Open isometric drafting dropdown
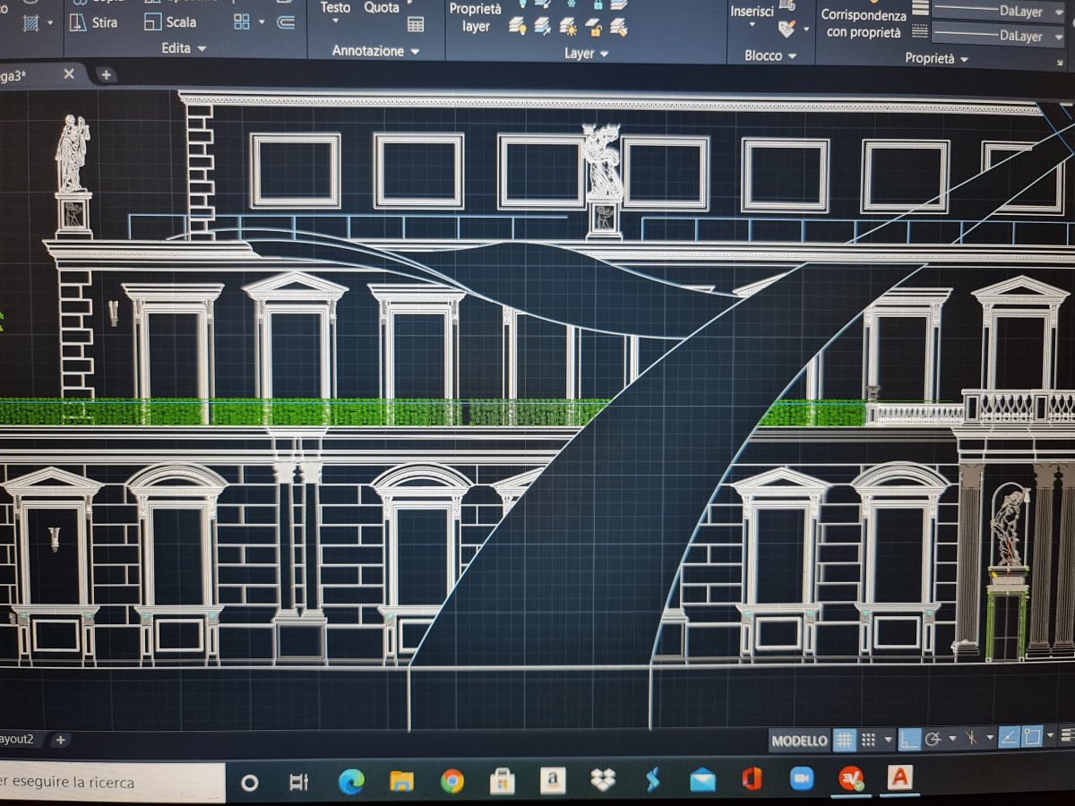The image size is (1075, 806). pyautogui.click(x=990, y=738)
